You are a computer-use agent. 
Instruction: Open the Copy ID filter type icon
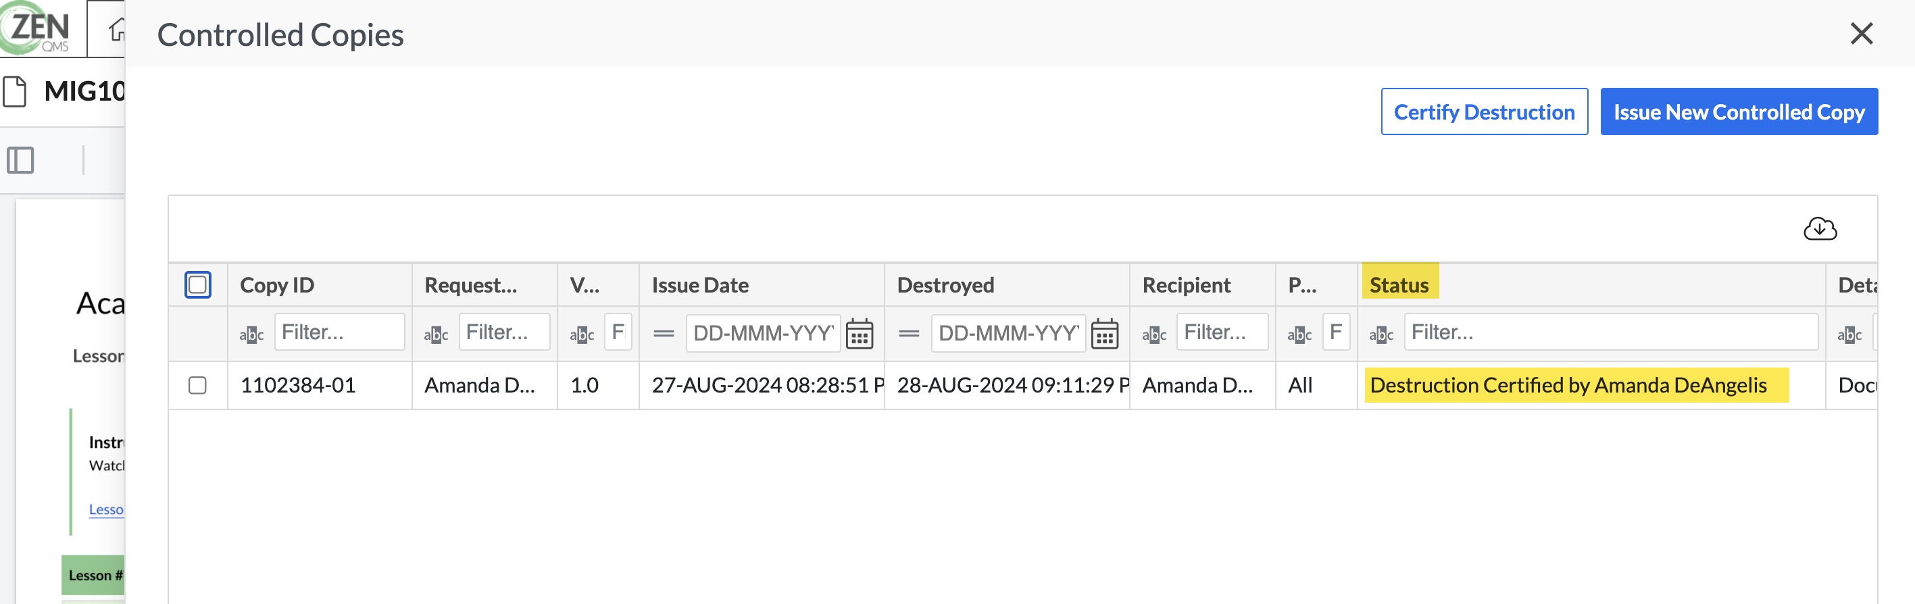pos(251,334)
